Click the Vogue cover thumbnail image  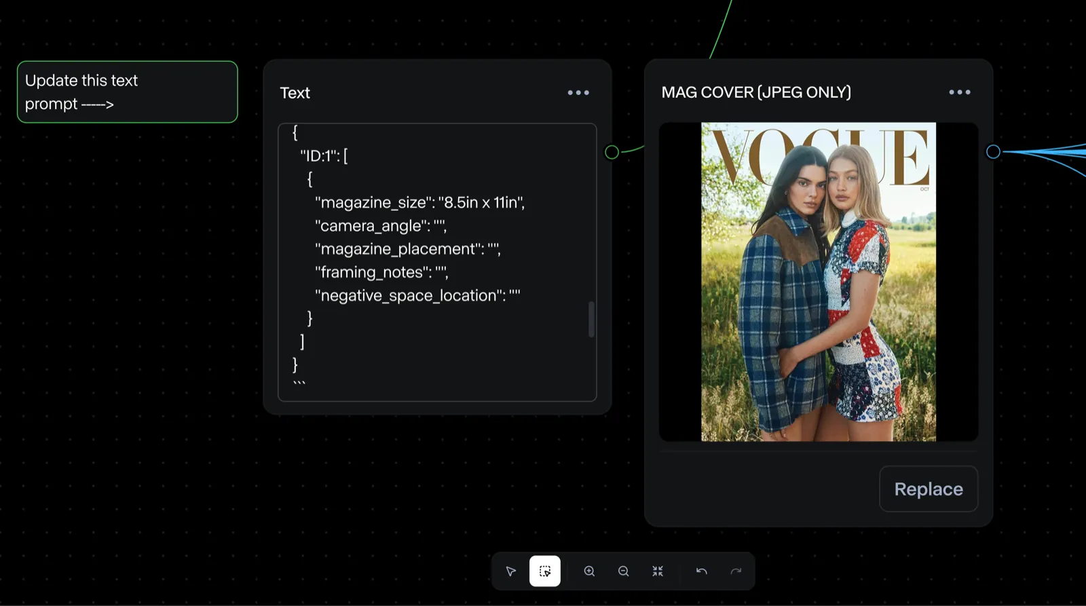point(819,282)
